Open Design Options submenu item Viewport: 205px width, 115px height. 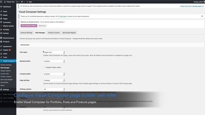(5, 71)
